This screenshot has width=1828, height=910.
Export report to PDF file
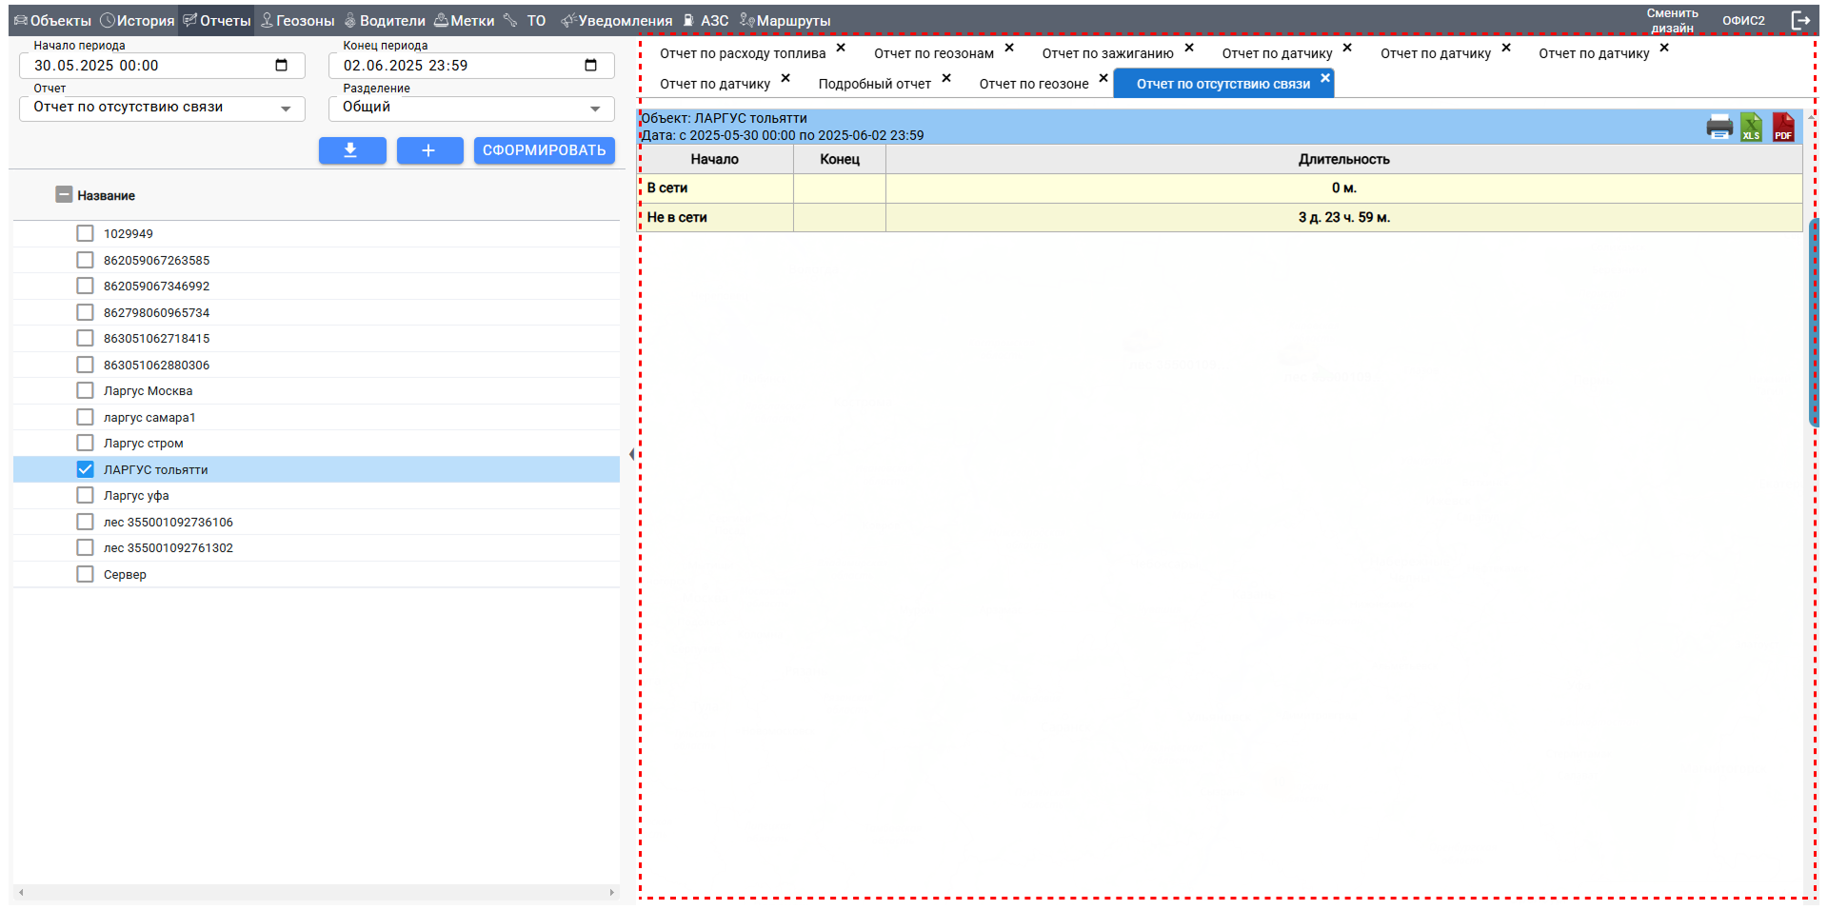pyautogui.click(x=1782, y=127)
